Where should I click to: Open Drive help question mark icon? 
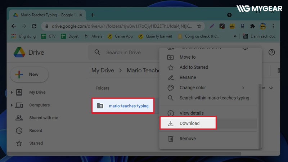click(272, 52)
